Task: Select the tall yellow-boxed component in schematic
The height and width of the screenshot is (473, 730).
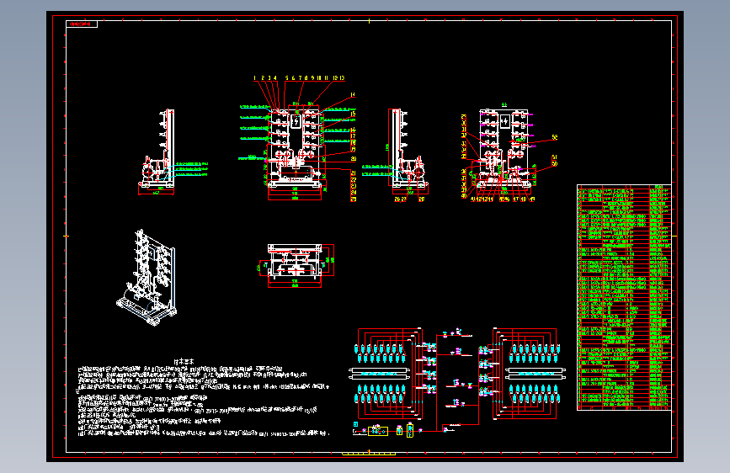Action: (410, 431)
